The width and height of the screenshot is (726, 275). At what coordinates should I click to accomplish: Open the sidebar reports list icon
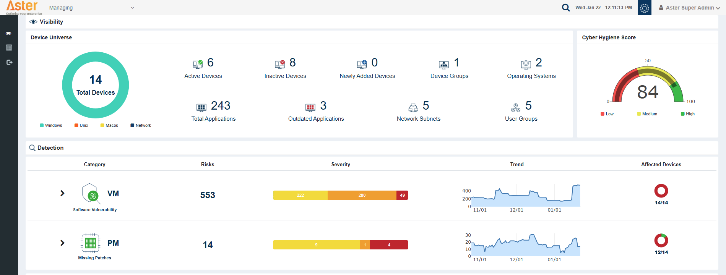pyautogui.click(x=9, y=48)
